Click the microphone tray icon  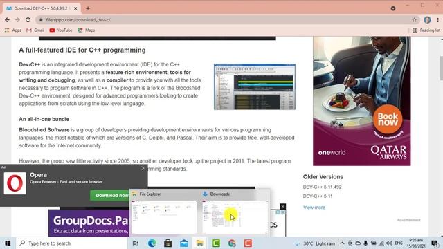pos(365,243)
